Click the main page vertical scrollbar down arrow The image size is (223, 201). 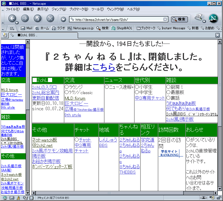220,189
